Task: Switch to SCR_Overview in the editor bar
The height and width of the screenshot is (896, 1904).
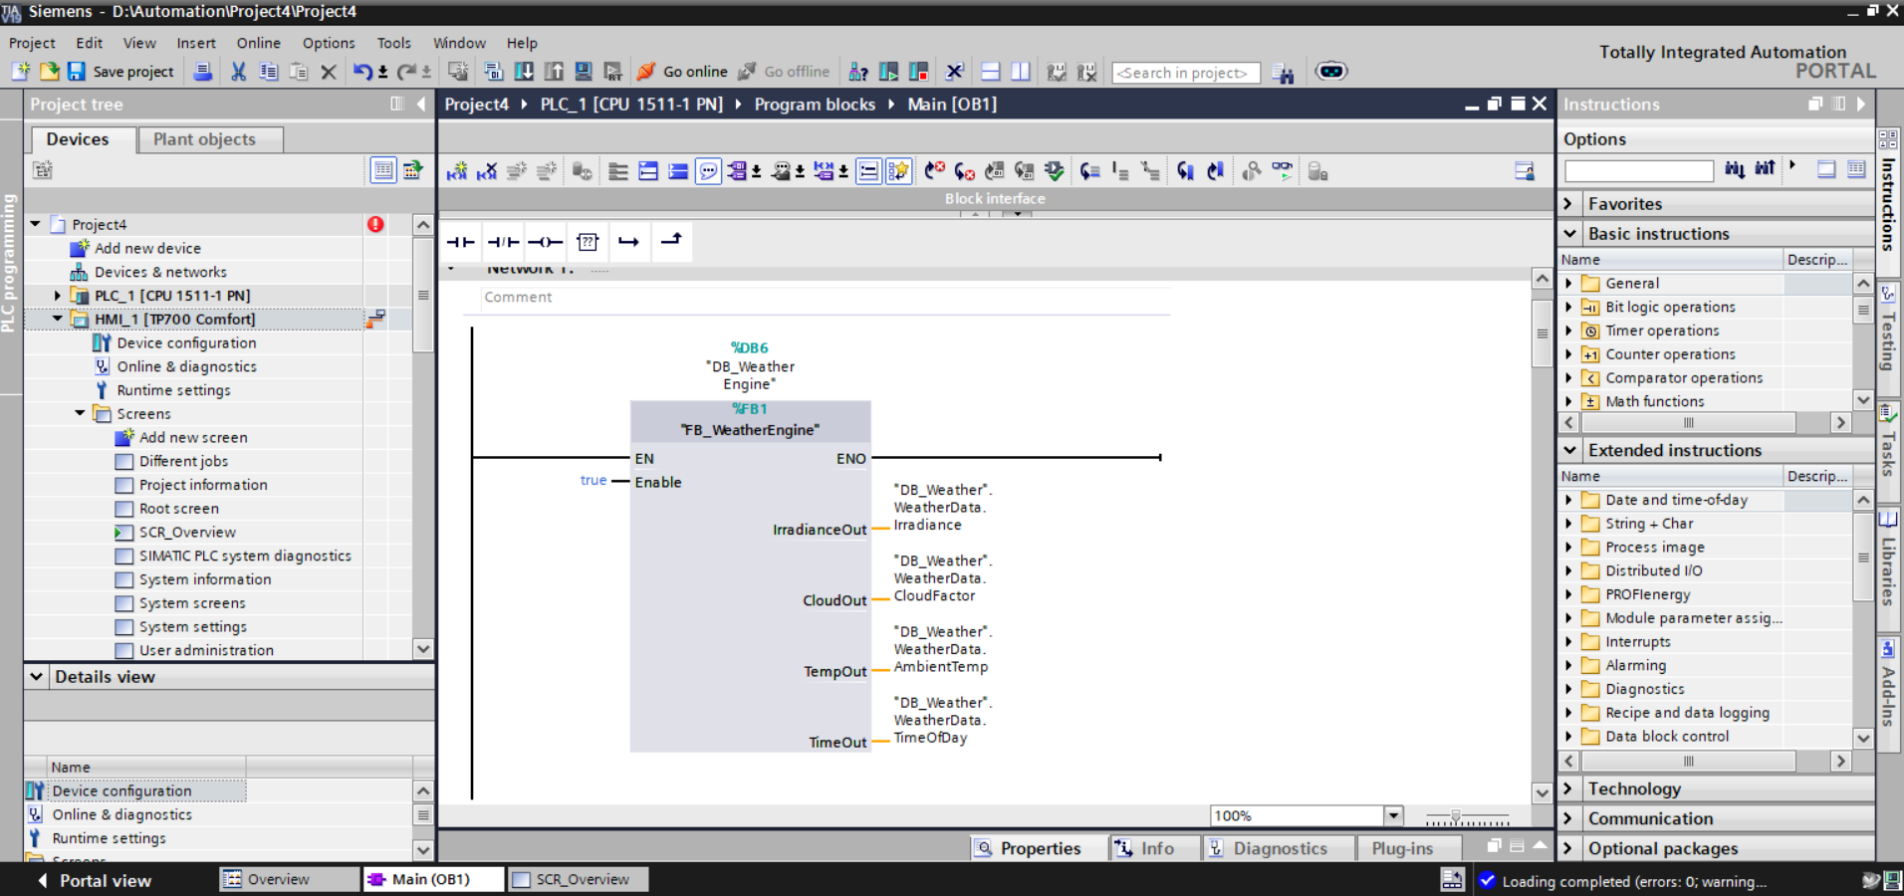Action: [x=578, y=879]
